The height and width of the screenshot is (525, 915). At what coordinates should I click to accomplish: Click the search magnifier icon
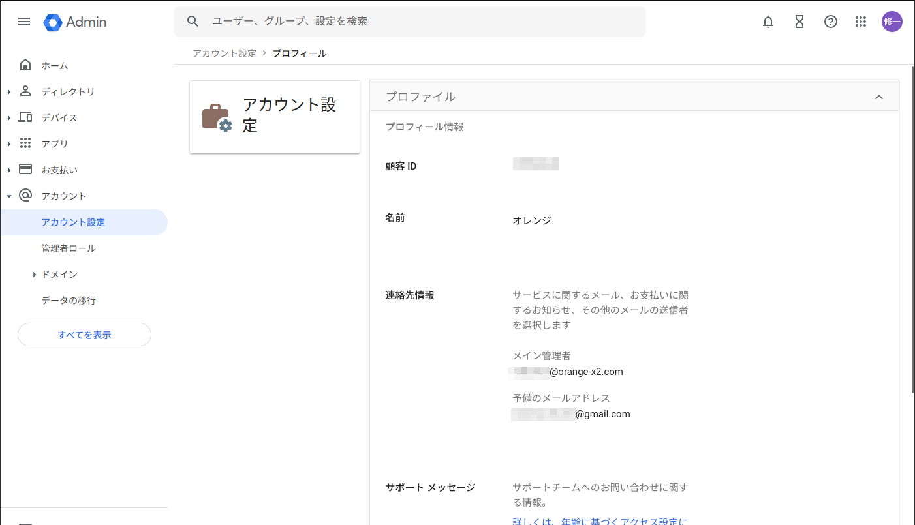tap(193, 22)
